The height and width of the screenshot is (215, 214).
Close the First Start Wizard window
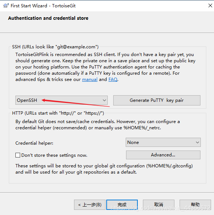pos(210,5)
